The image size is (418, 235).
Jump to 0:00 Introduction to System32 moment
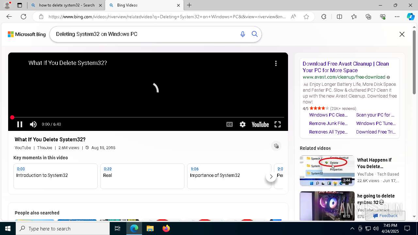(x=56, y=176)
